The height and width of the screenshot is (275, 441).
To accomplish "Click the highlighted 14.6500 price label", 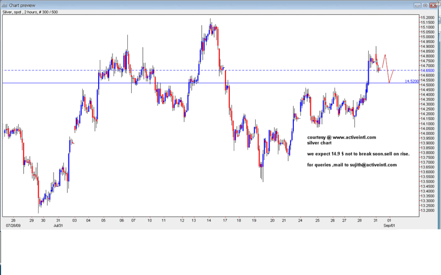I will tap(427, 70).
